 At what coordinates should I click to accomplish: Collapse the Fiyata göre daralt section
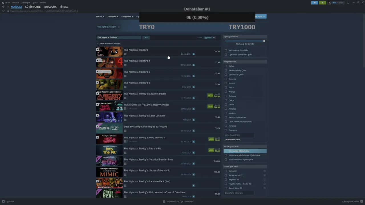click(245, 36)
